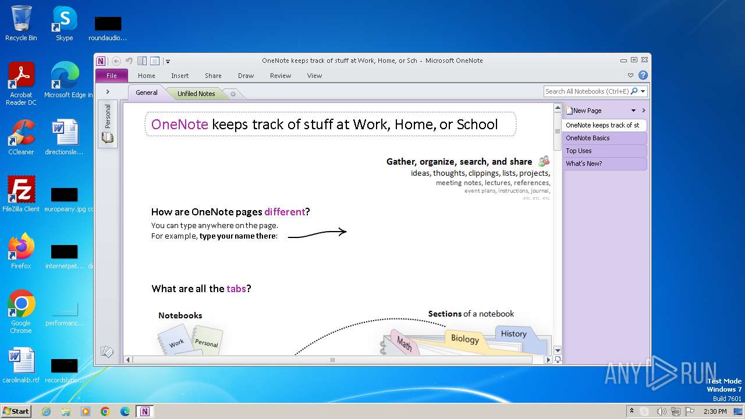Open File Explorer from the taskbar
Image resolution: width=745 pixels, height=419 pixels.
tap(66, 411)
